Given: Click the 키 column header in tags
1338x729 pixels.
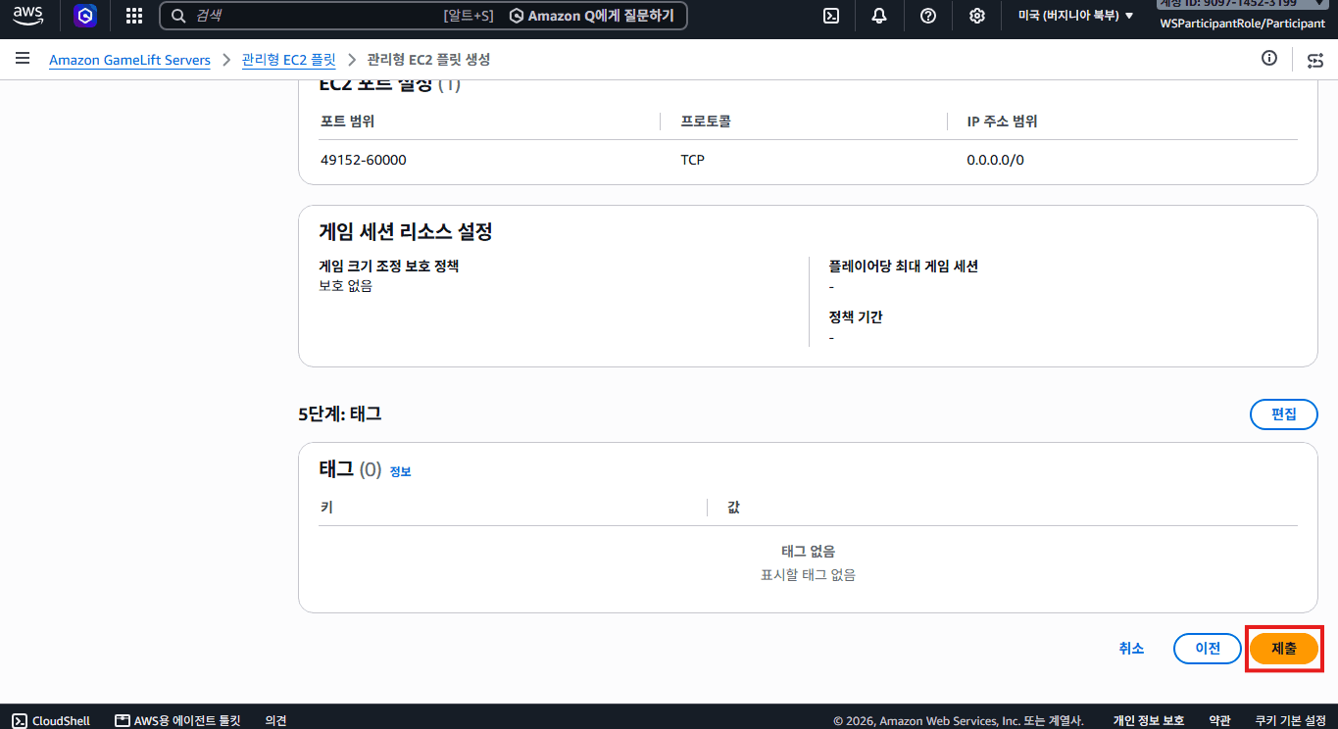Looking at the screenshot, I should [326, 508].
